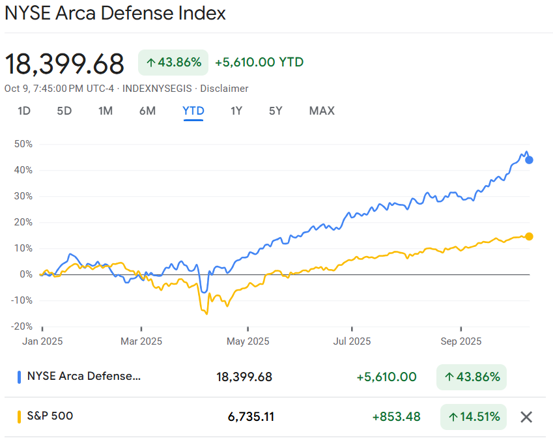The image size is (553, 445).
Task: Choose the 1M range tab
Action: click(106, 111)
